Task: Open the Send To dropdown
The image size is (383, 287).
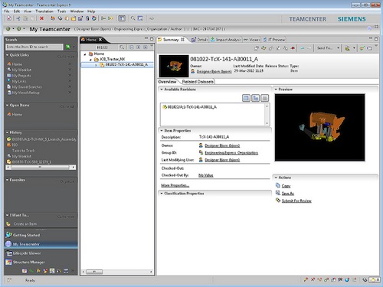Action: pyautogui.click(x=338, y=48)
